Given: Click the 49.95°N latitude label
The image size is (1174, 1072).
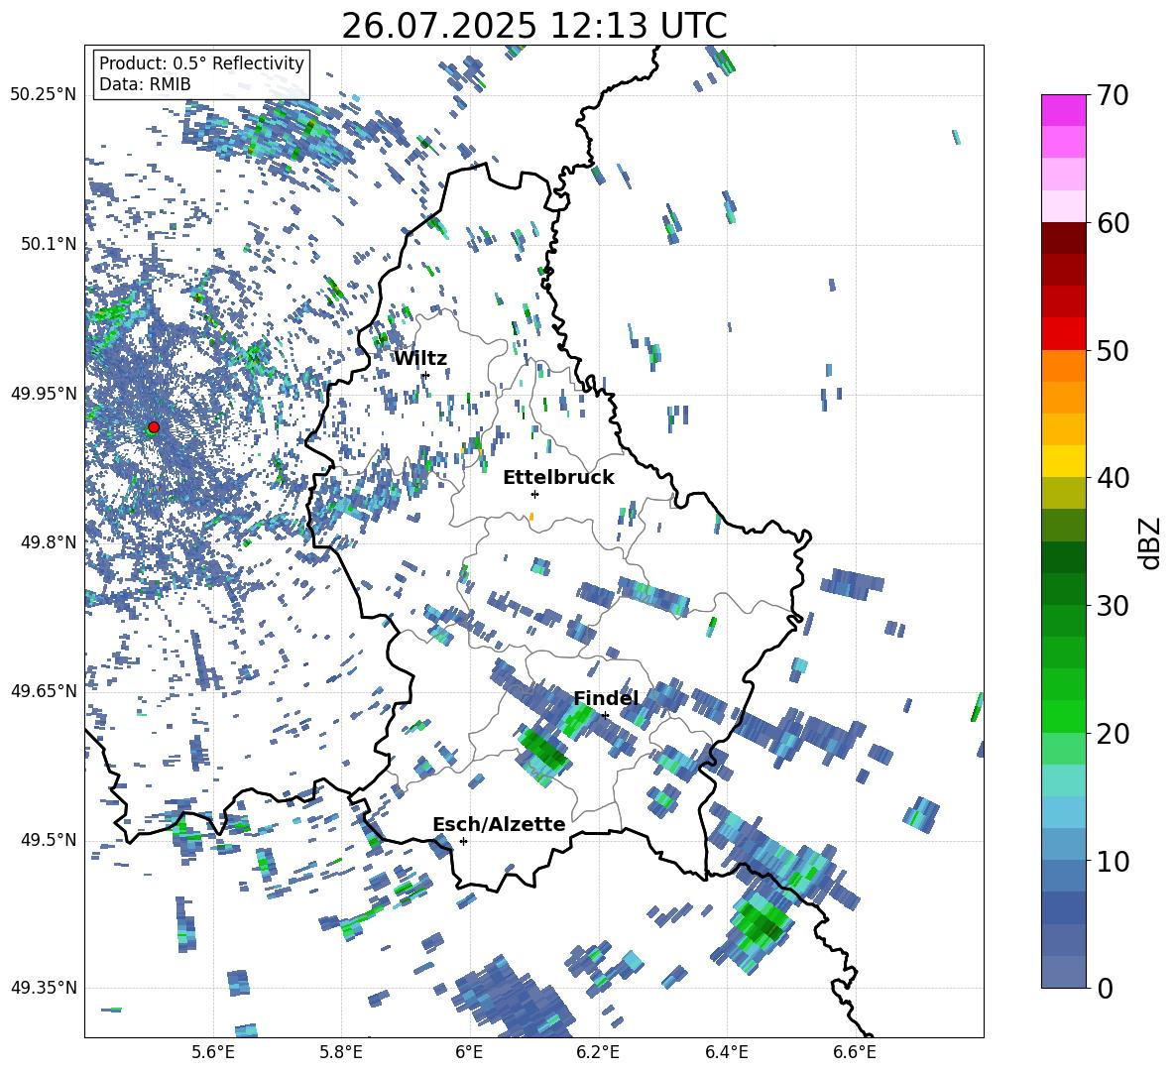Looking at the screenshot, I should (44, 393).
